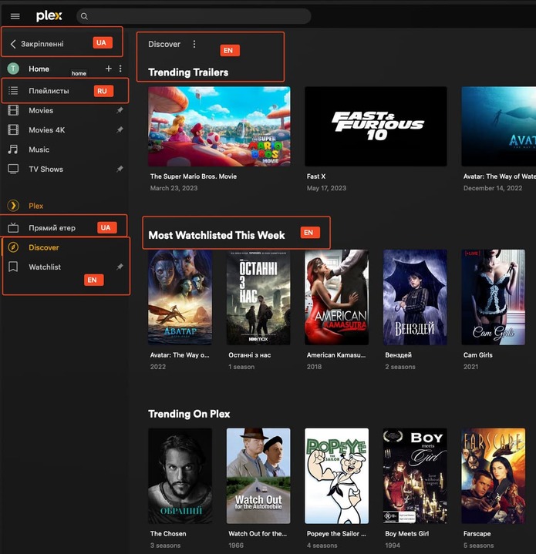Screen dimensions: 536x554
Task: Click the search magnifier icon
Action: pyautogui.click(x=84, y=16)
